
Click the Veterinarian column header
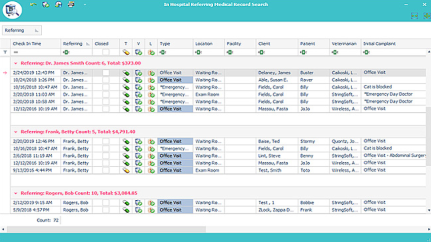[x=345, y=43]
